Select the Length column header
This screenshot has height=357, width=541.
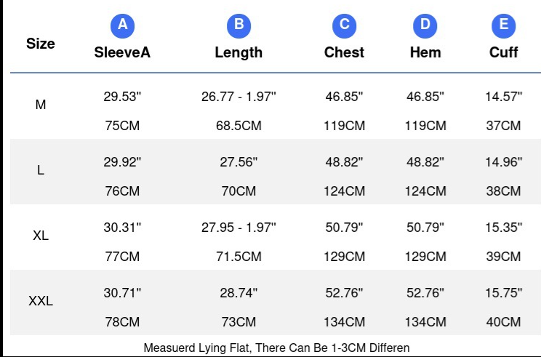(x=239, y=53)
